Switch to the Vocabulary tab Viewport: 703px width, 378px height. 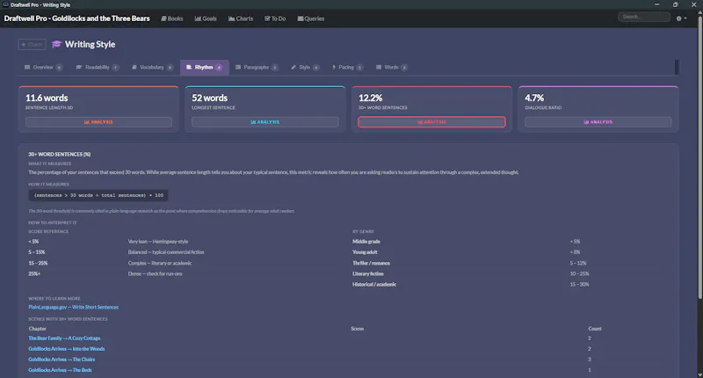(x=152, y=68)
